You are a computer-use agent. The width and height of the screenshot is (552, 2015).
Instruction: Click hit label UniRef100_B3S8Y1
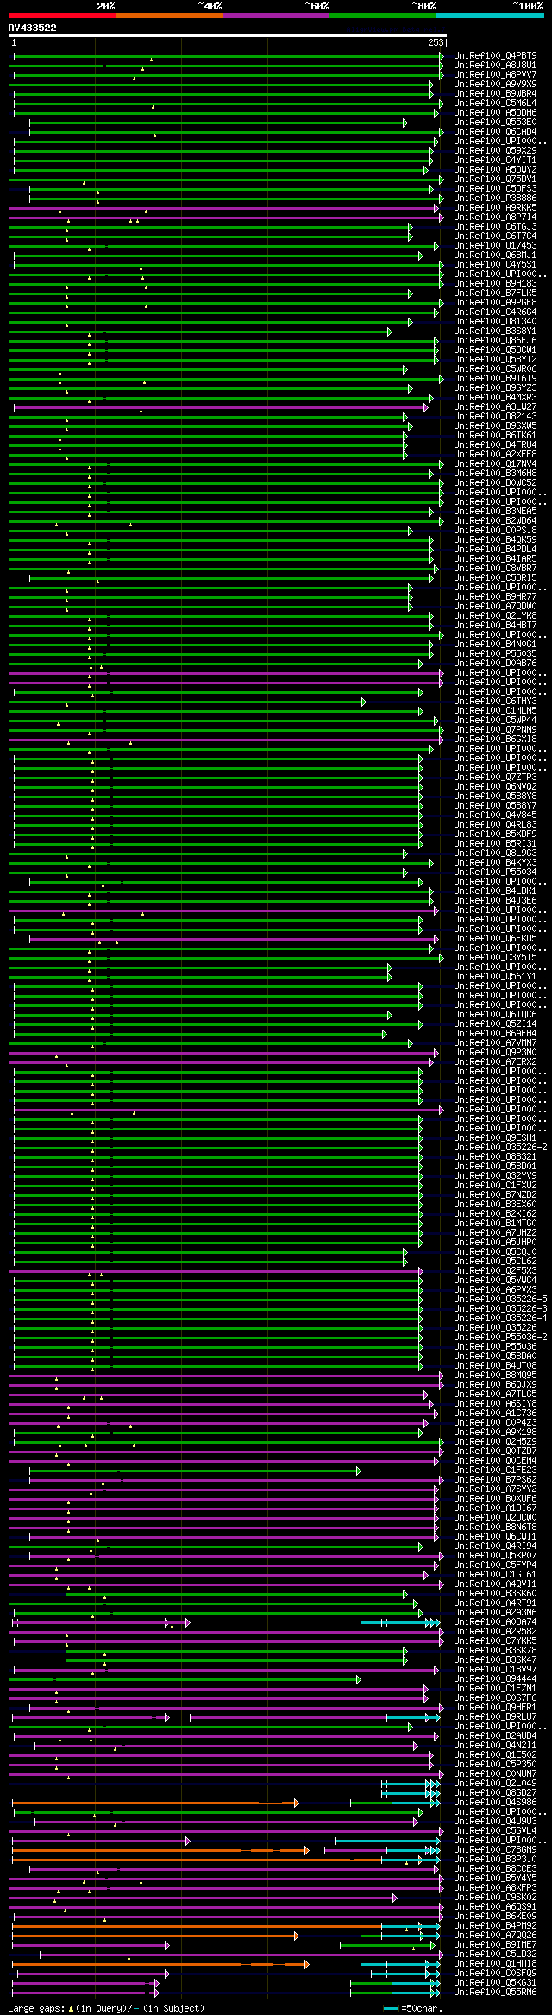coord(495,331)
